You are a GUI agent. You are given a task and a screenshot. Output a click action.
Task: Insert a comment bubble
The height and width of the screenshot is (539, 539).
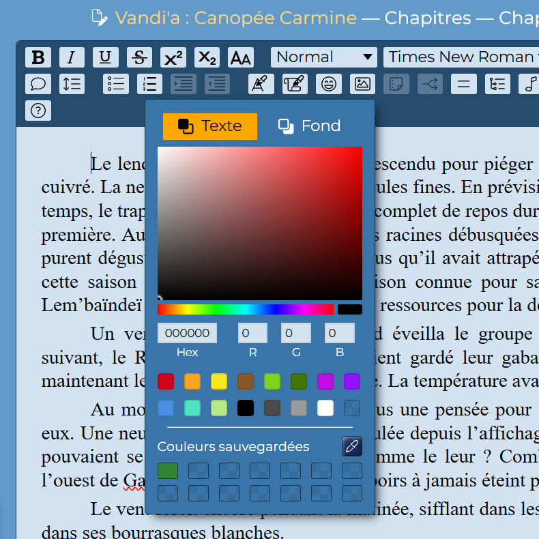click(x=38, y=84)
